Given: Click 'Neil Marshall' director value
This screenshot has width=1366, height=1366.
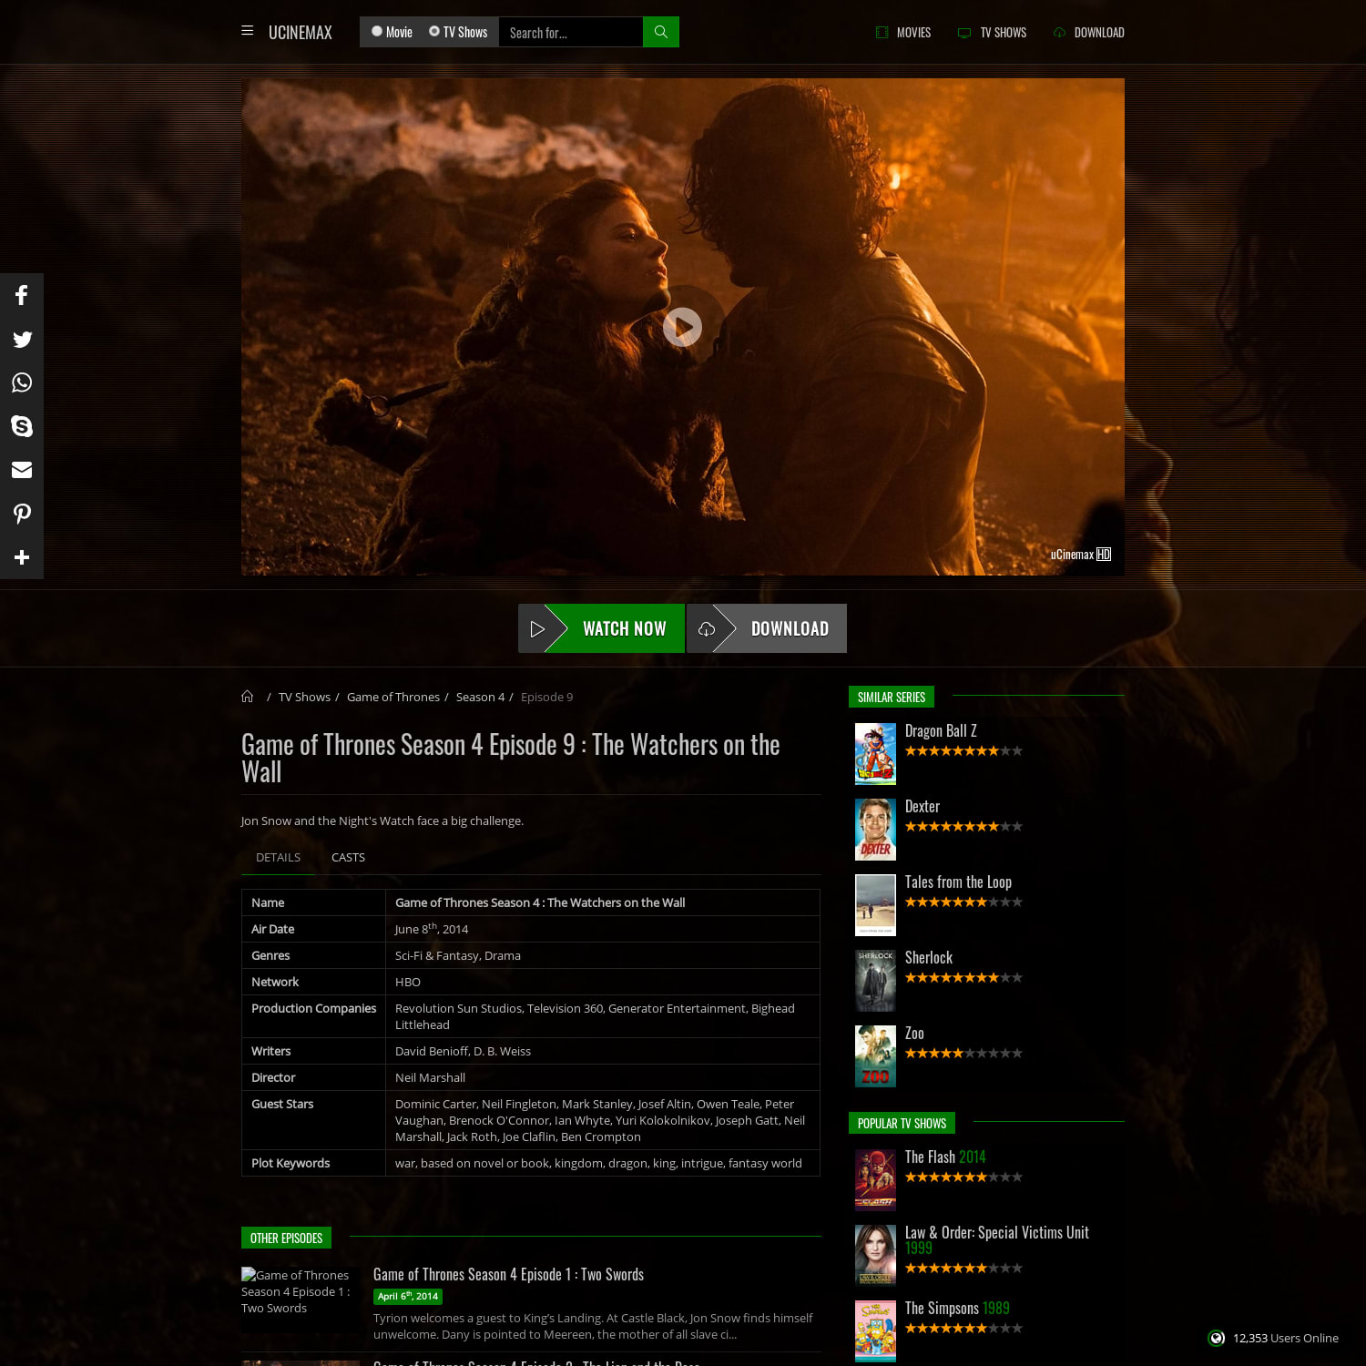Looking at the screenshot, I should tap(430, 1077).
